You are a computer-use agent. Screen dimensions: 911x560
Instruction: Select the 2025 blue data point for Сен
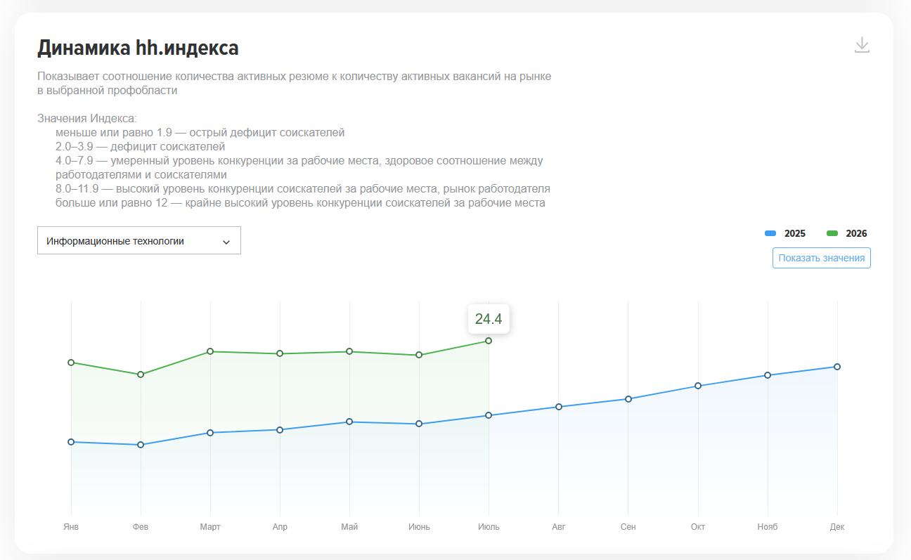tap(628, 399)
